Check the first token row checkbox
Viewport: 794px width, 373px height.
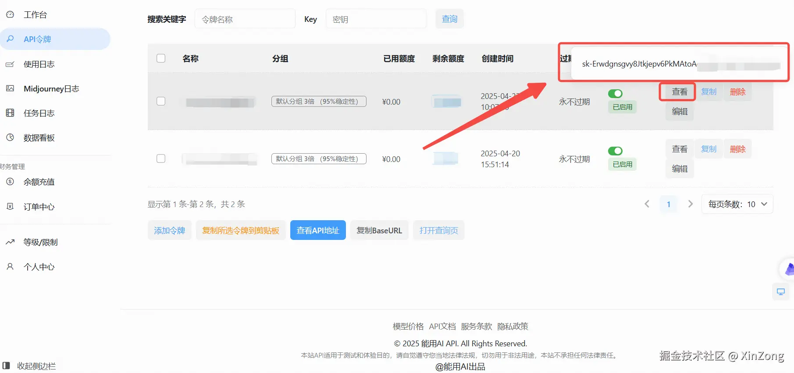click(x=161, y=101)
